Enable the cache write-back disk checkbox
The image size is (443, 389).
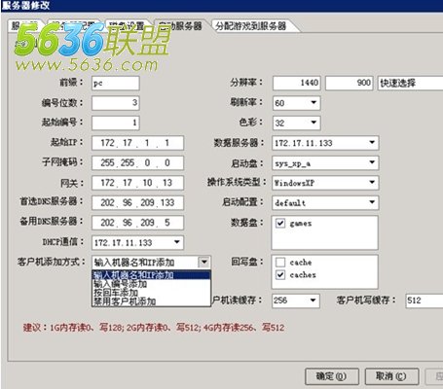(x=280, y=262)
